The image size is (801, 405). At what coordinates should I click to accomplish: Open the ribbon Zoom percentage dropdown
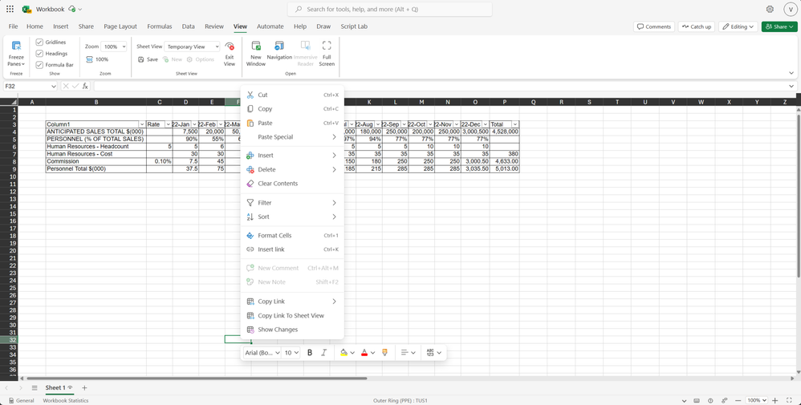tap(124, 47)
